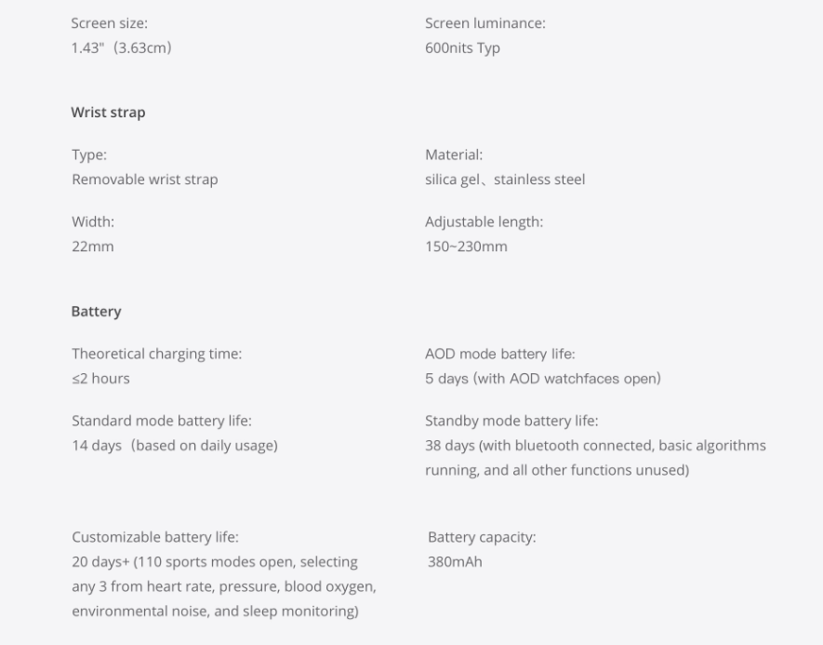The height and width of the screenshot is (645, 823).
Task: Select the Standby mode battery life label
Action: 511,421
